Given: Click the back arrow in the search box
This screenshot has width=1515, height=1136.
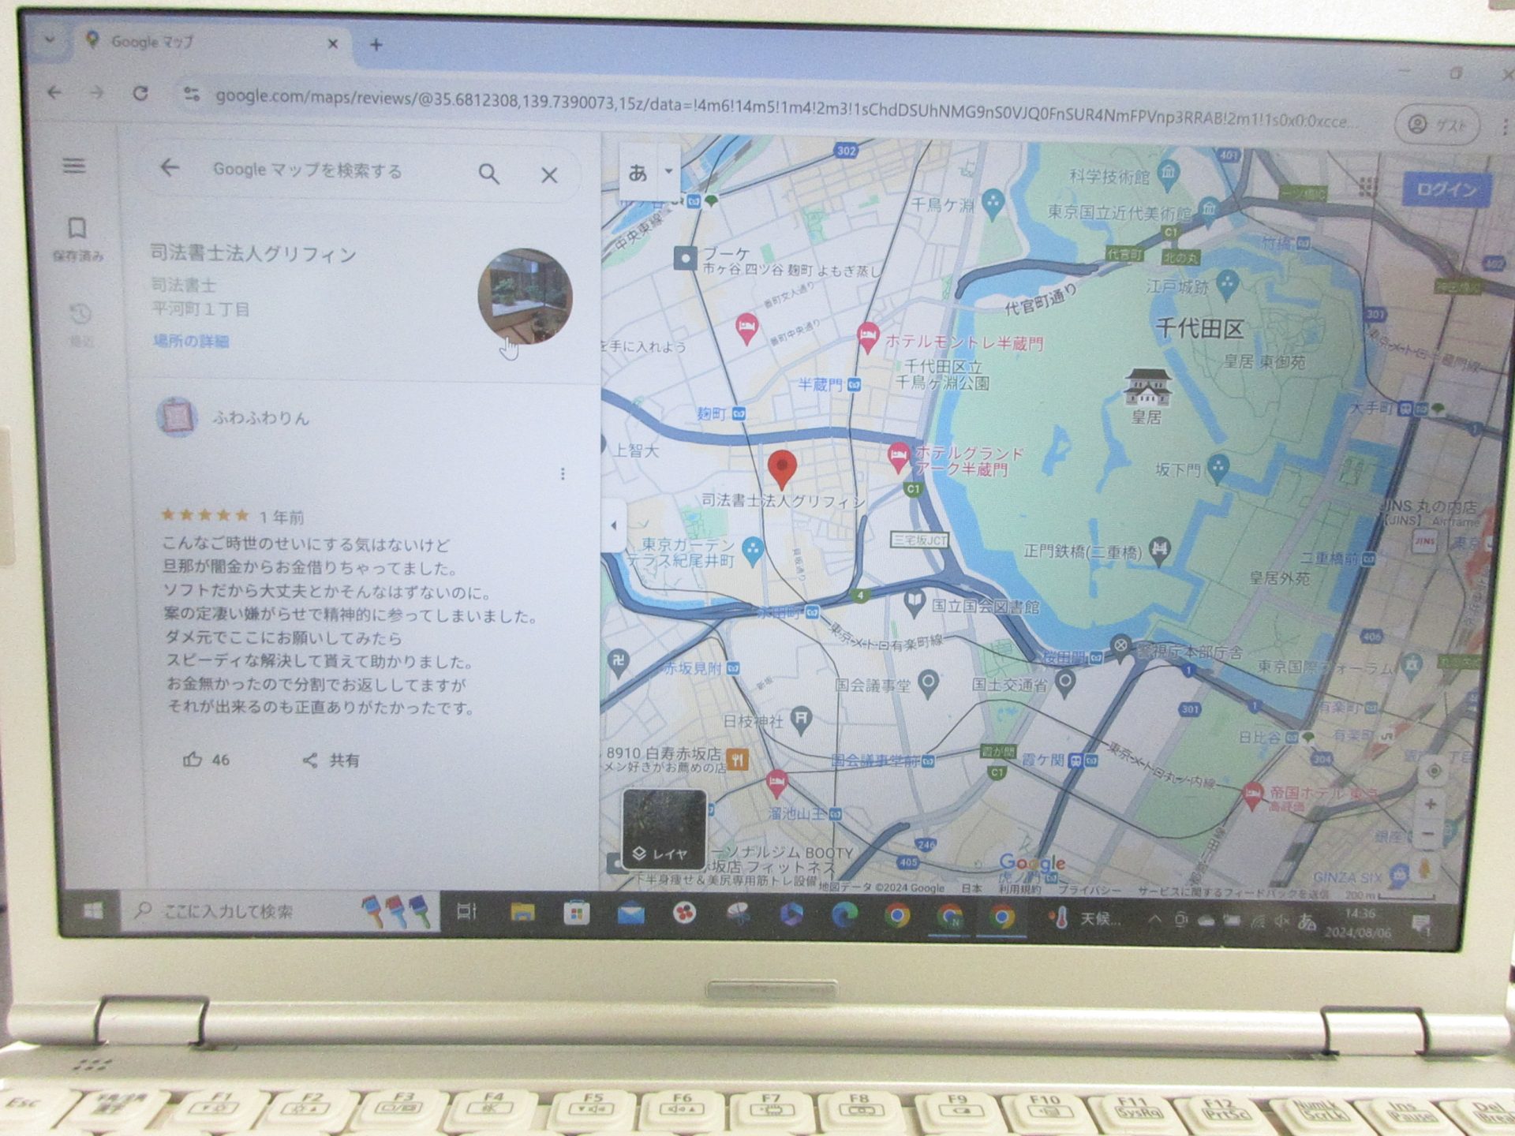Looking at the screenshot, I should (x=170, y=168).
